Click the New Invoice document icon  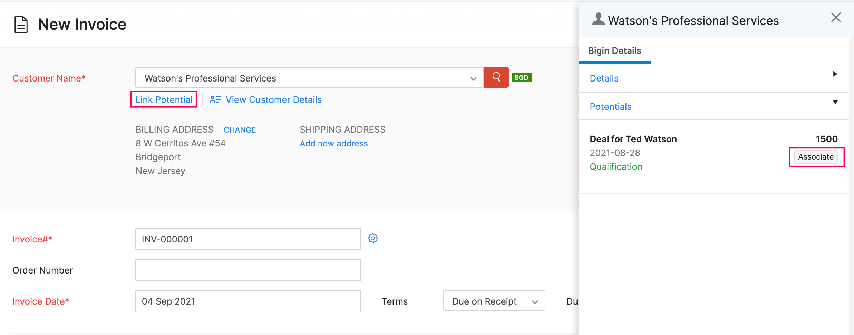pyautogui.click(x=21, y=25)
